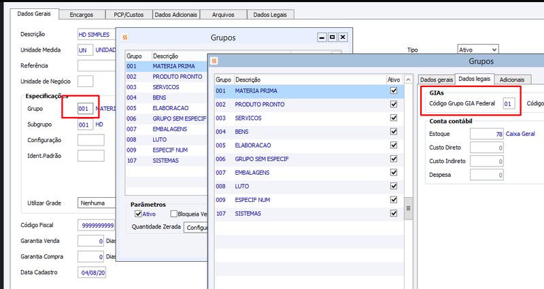
Task: Click Descrição column header in front Grupos list
Action: click(310, 80)
